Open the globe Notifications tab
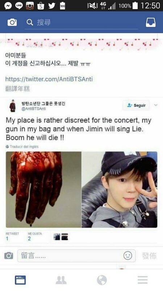163x291 pixels. pyautogui.click(x=102, y=280)
